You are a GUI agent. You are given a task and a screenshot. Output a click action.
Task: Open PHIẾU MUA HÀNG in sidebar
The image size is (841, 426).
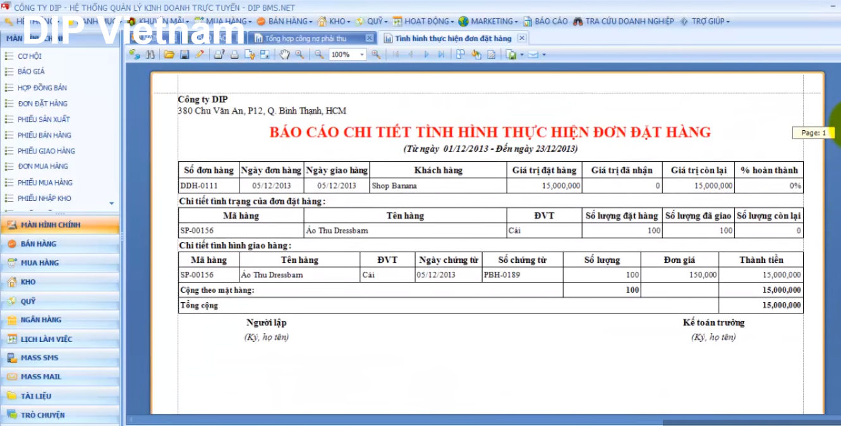(45, 183)
